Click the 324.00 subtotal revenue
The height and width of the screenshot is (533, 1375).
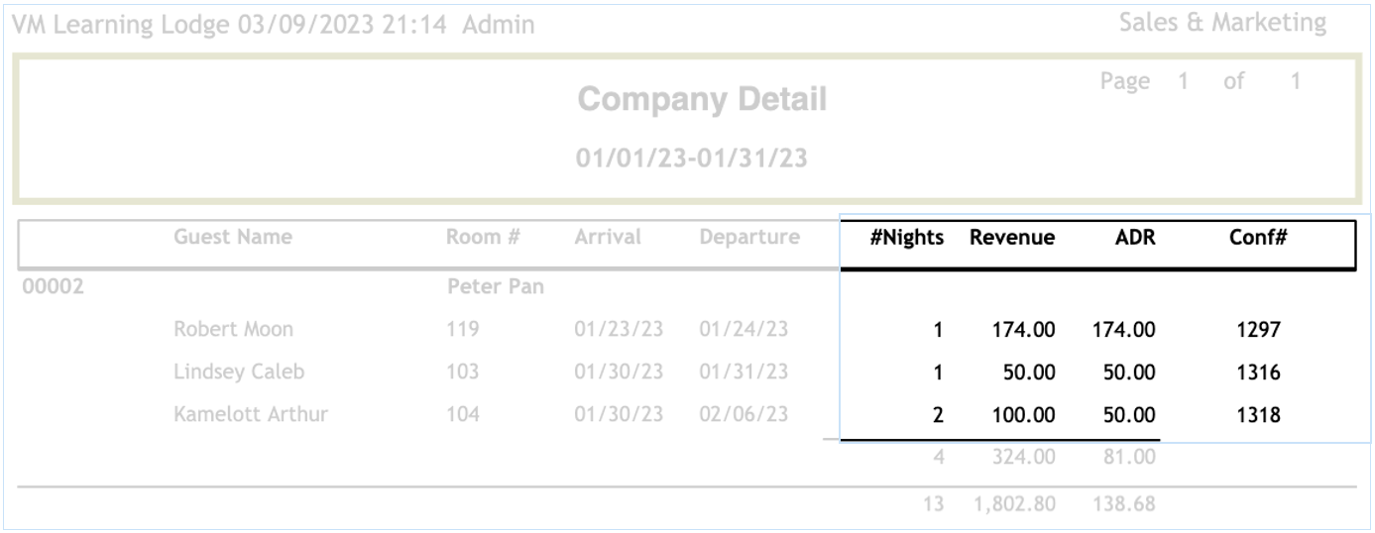point(1025,458)
